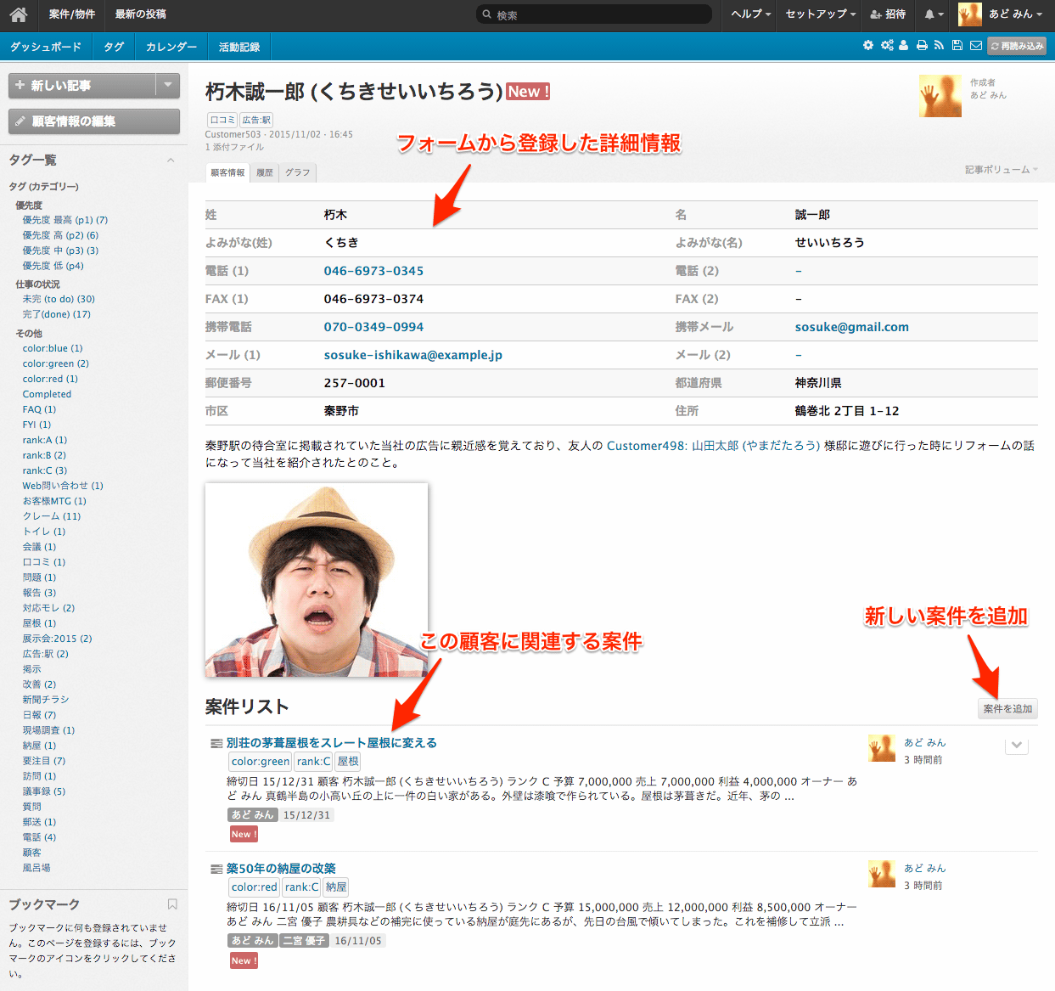Viewport: 1055px width, 991px height.
Task: Open Customer498 山田太郎 link
Action: coord(713,445)
